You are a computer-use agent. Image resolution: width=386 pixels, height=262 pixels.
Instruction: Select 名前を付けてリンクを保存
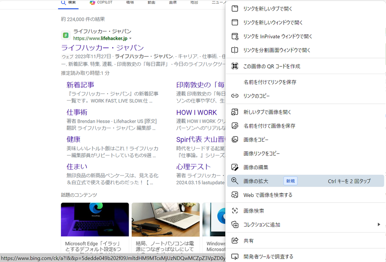[x=305, y=82]
